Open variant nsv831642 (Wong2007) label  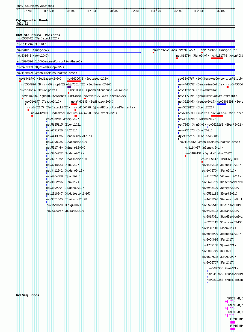tap(33, 50)
